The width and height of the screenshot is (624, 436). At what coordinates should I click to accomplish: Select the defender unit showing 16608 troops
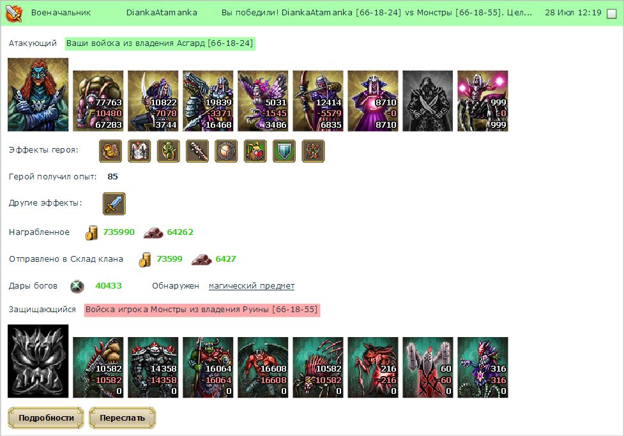point(263,368)
